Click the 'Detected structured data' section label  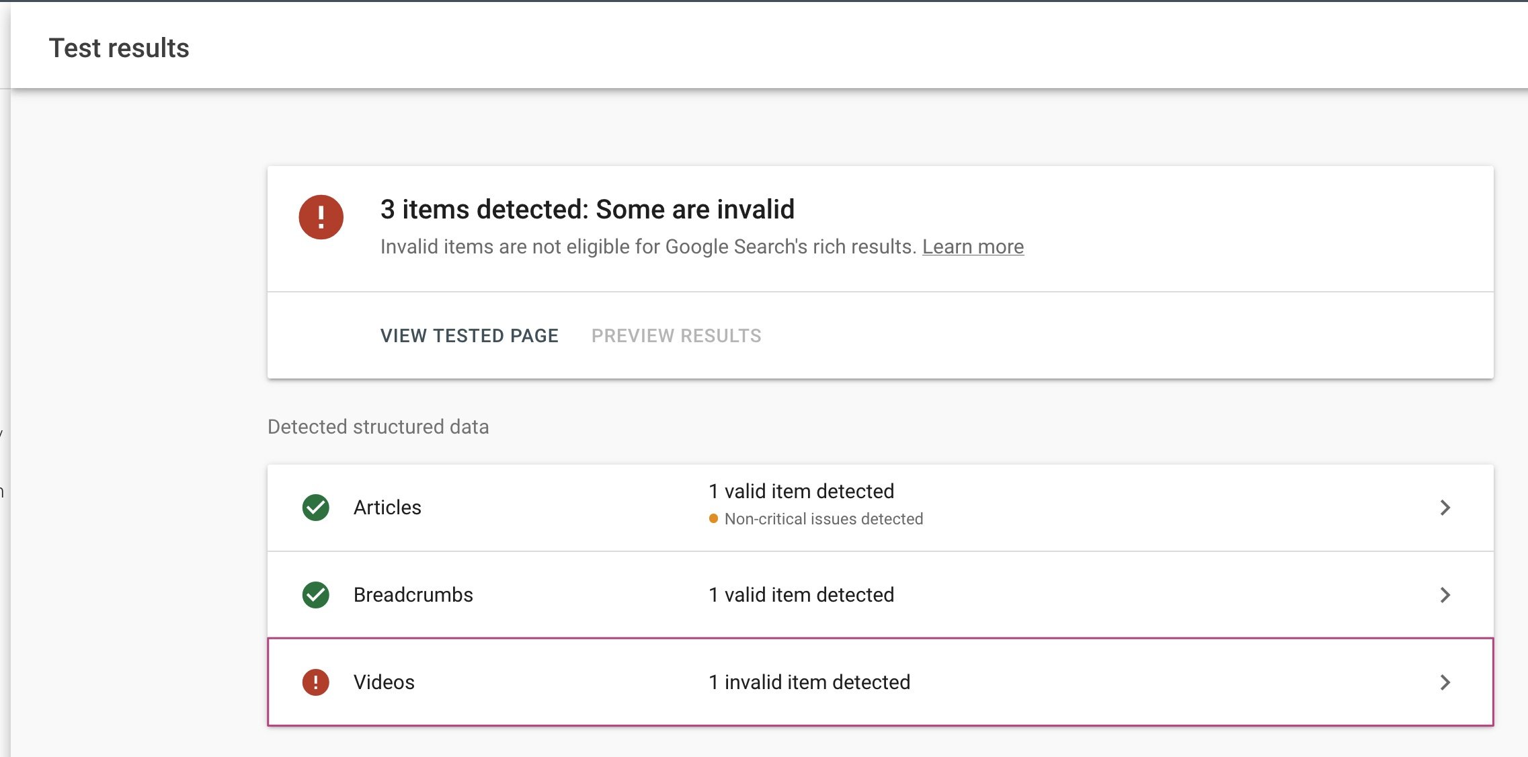click(x=378, y=427)
